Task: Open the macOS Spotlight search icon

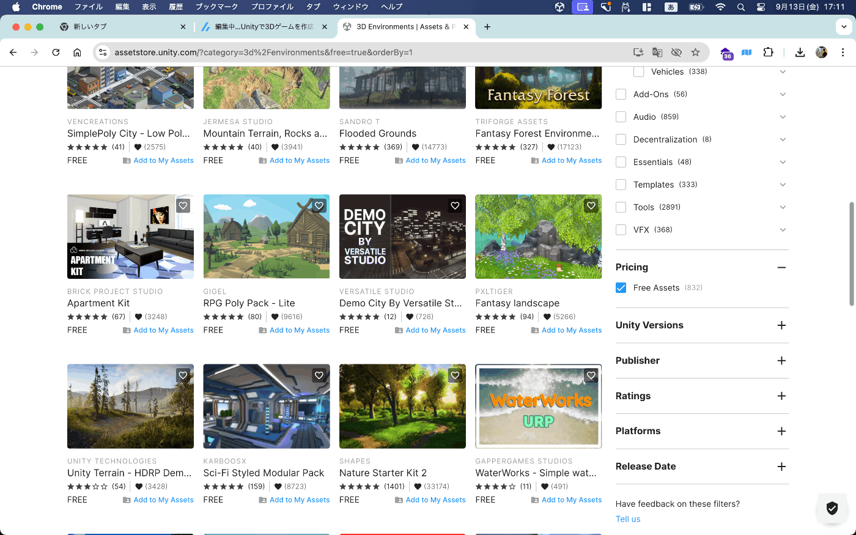Action: pyautogui.click(x=741, y=7)
